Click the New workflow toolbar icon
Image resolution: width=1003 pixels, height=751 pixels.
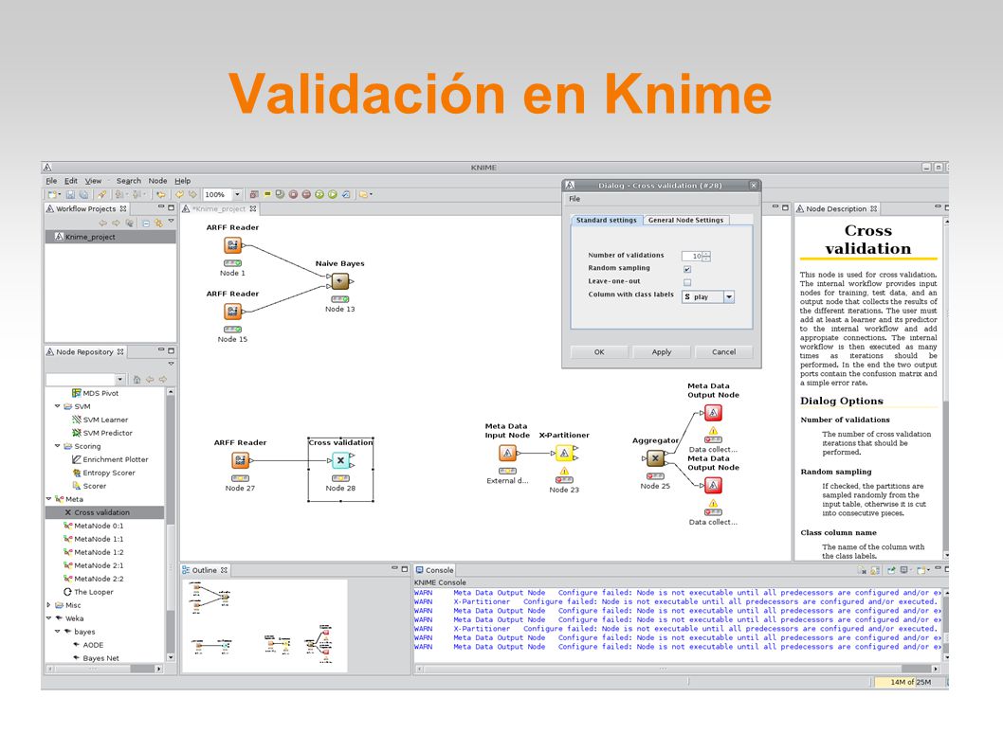(52, 194)
